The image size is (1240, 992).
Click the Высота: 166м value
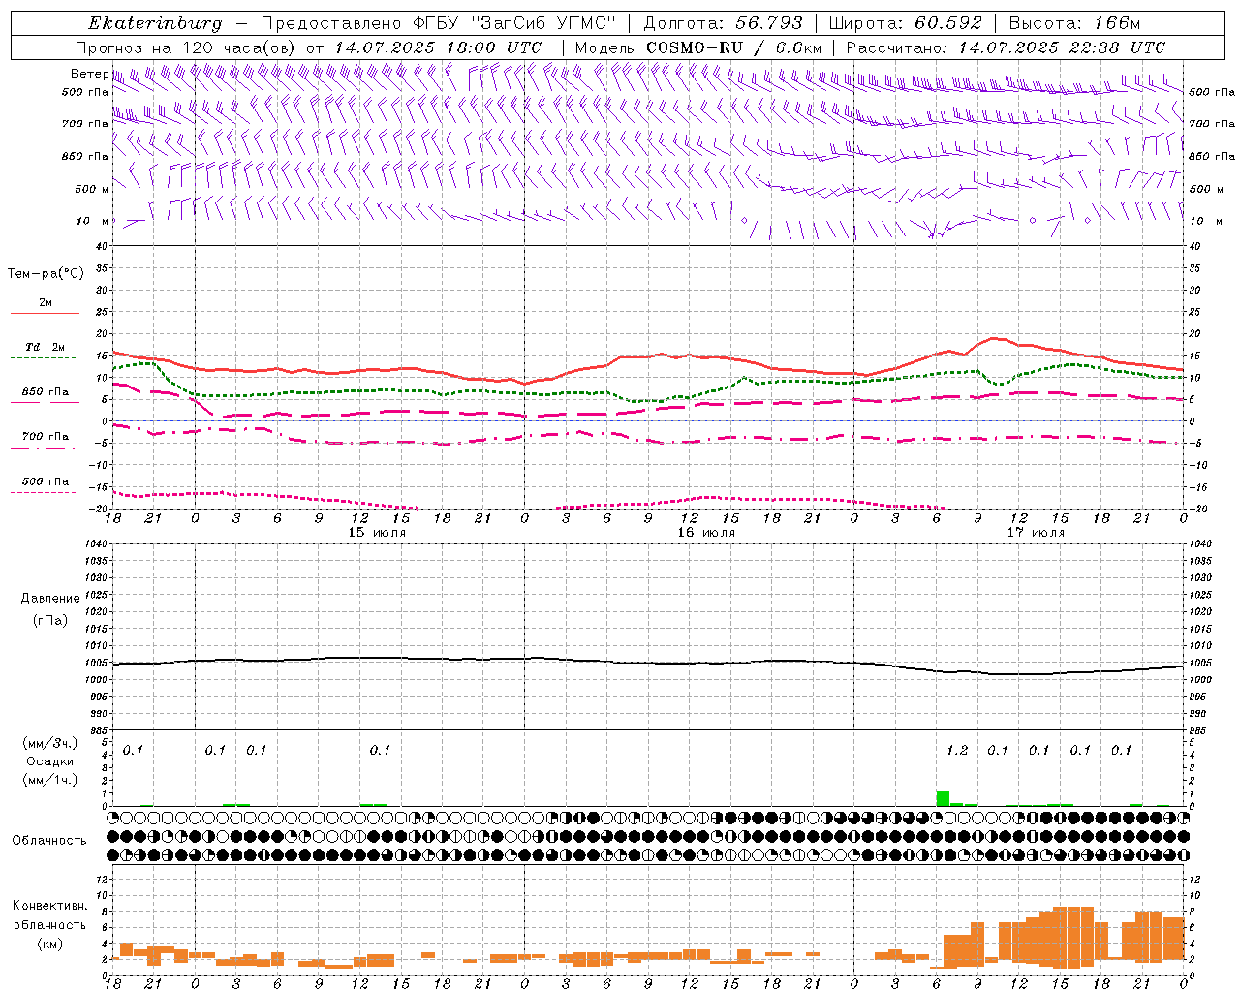[x=1074, y=23]
